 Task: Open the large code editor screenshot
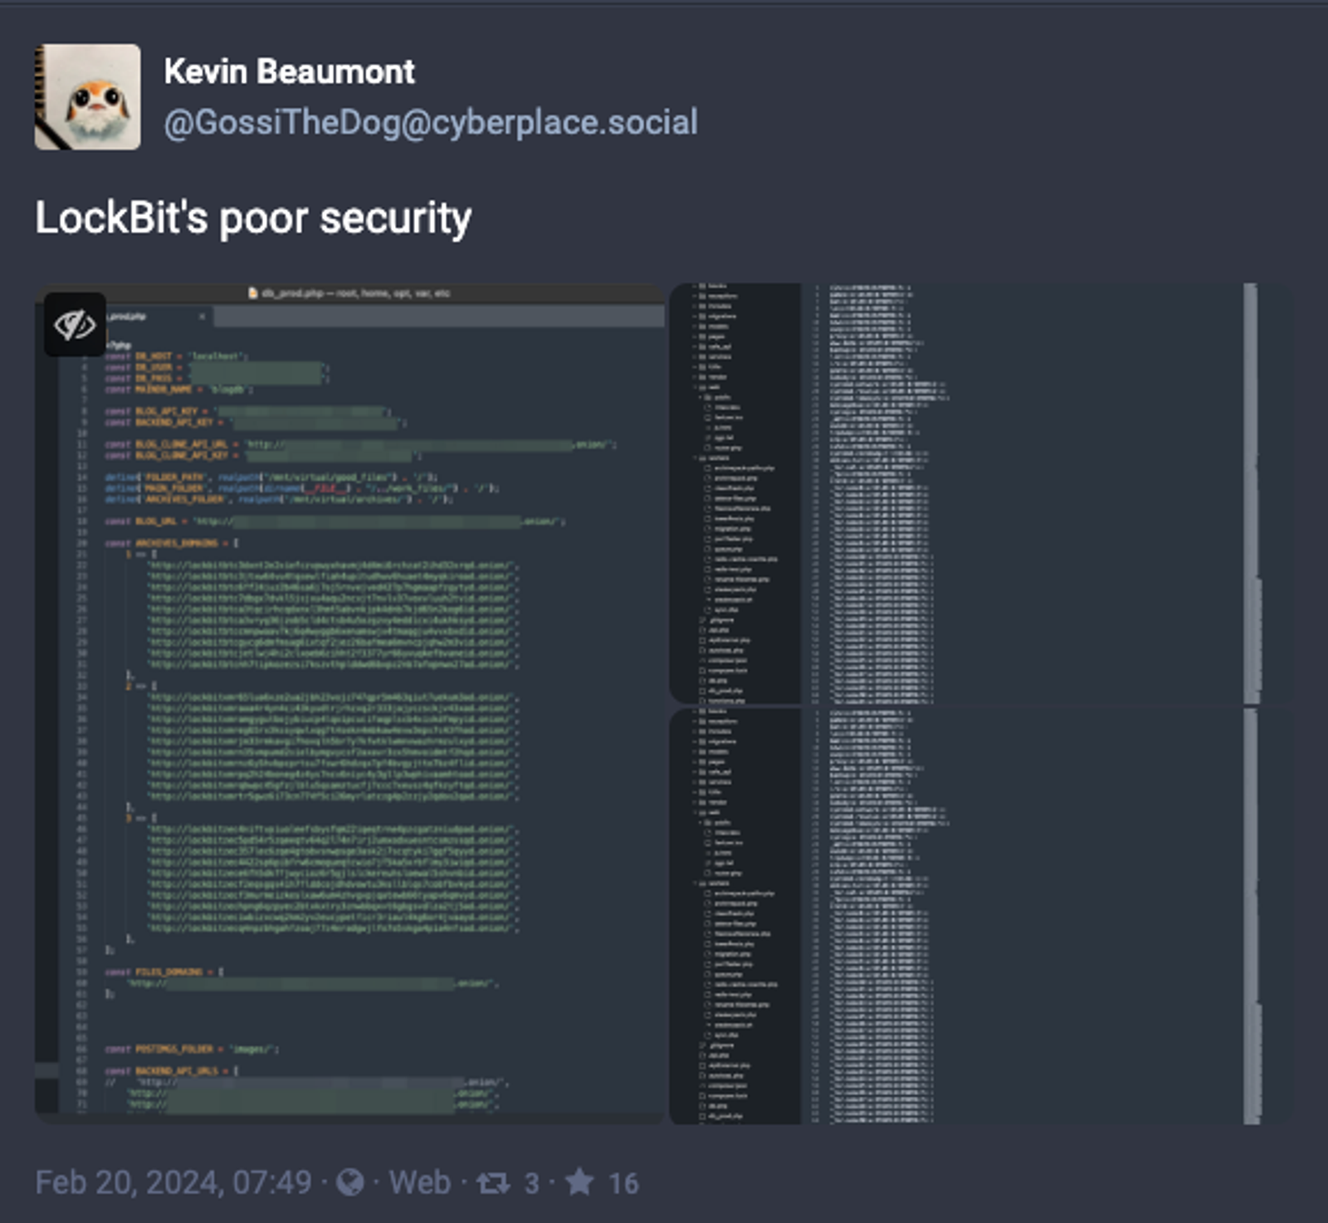[x=349, y=703]
